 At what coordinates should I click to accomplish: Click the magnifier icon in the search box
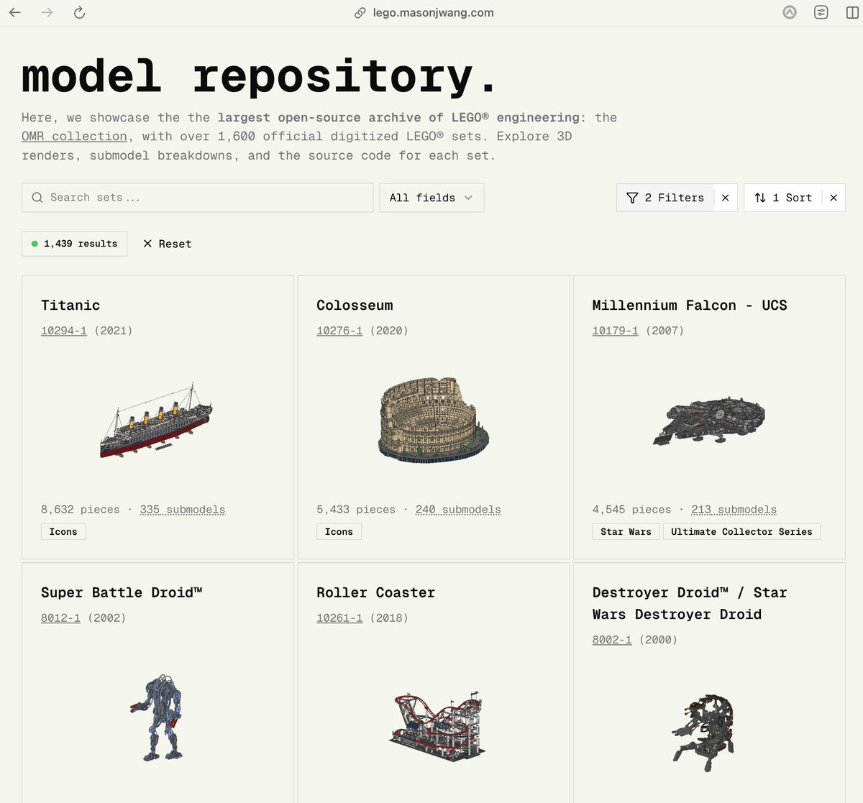point(37,198)
